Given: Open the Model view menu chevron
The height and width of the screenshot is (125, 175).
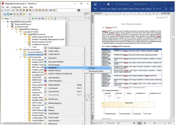Looking at the screenshot, I should coord(60,18).
